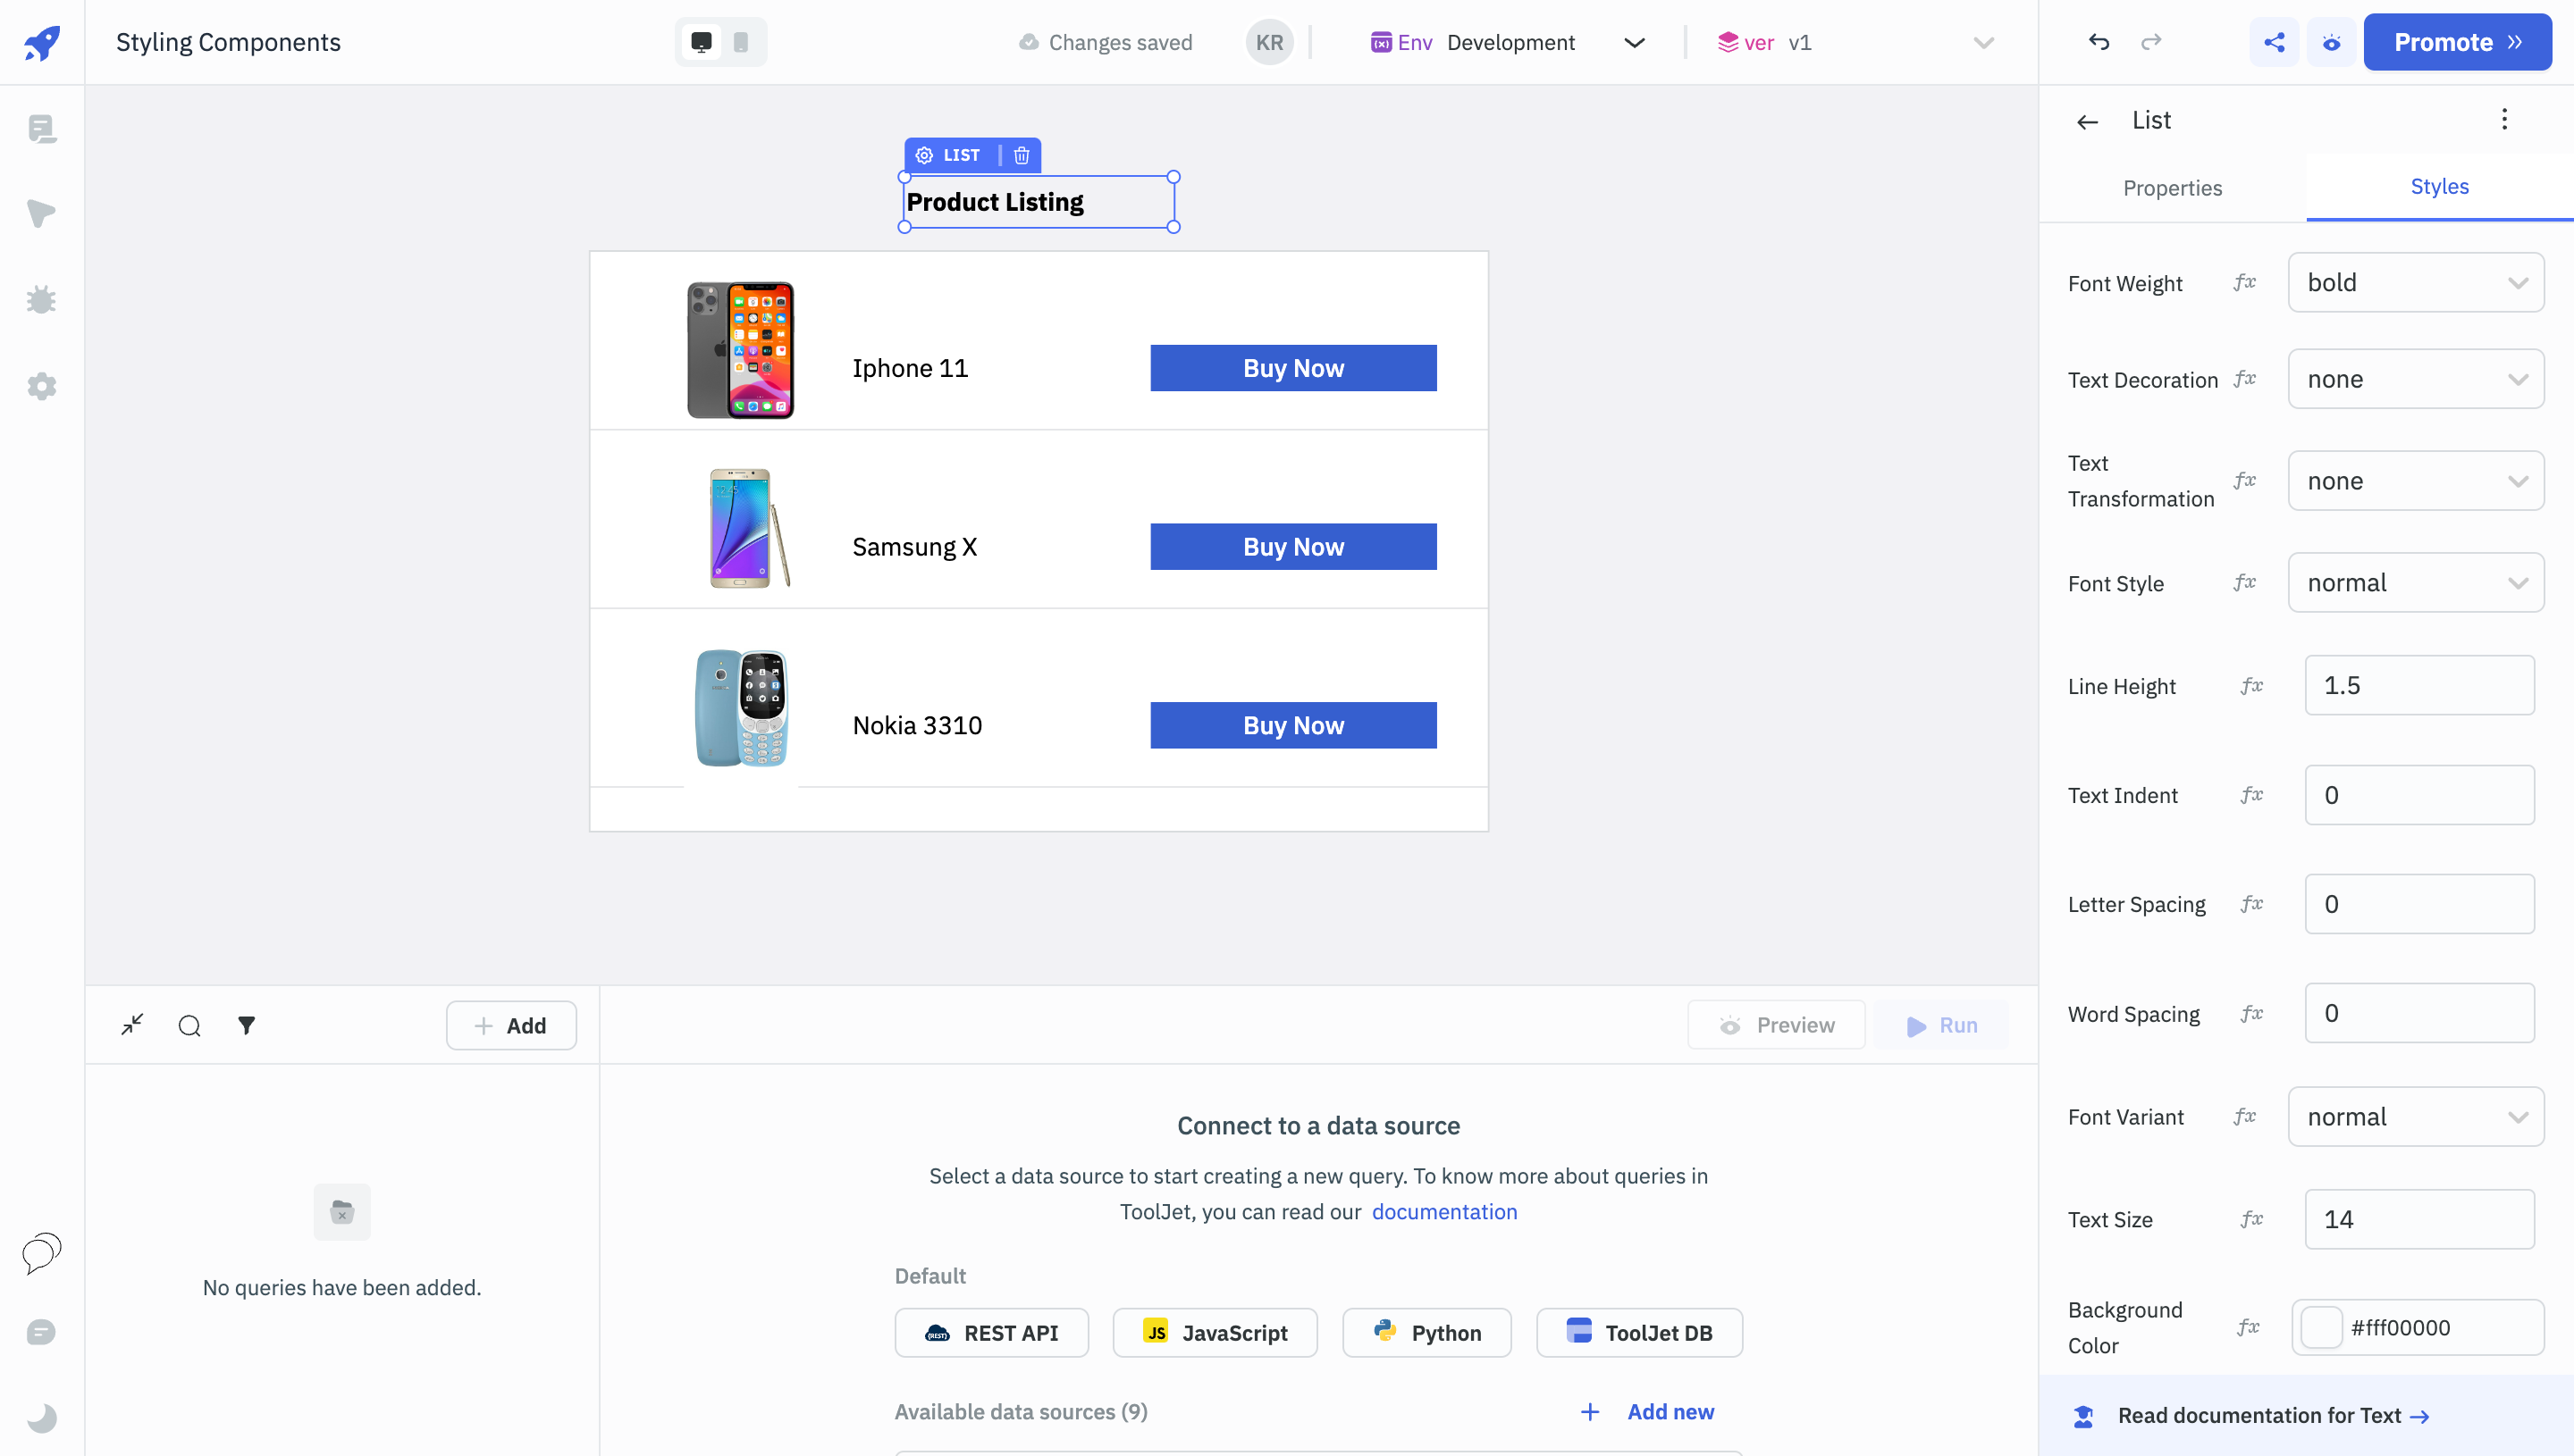Expand the Environment Development dropdown
This screenshot has width=2574, height=1456.
click(1634, 42)
